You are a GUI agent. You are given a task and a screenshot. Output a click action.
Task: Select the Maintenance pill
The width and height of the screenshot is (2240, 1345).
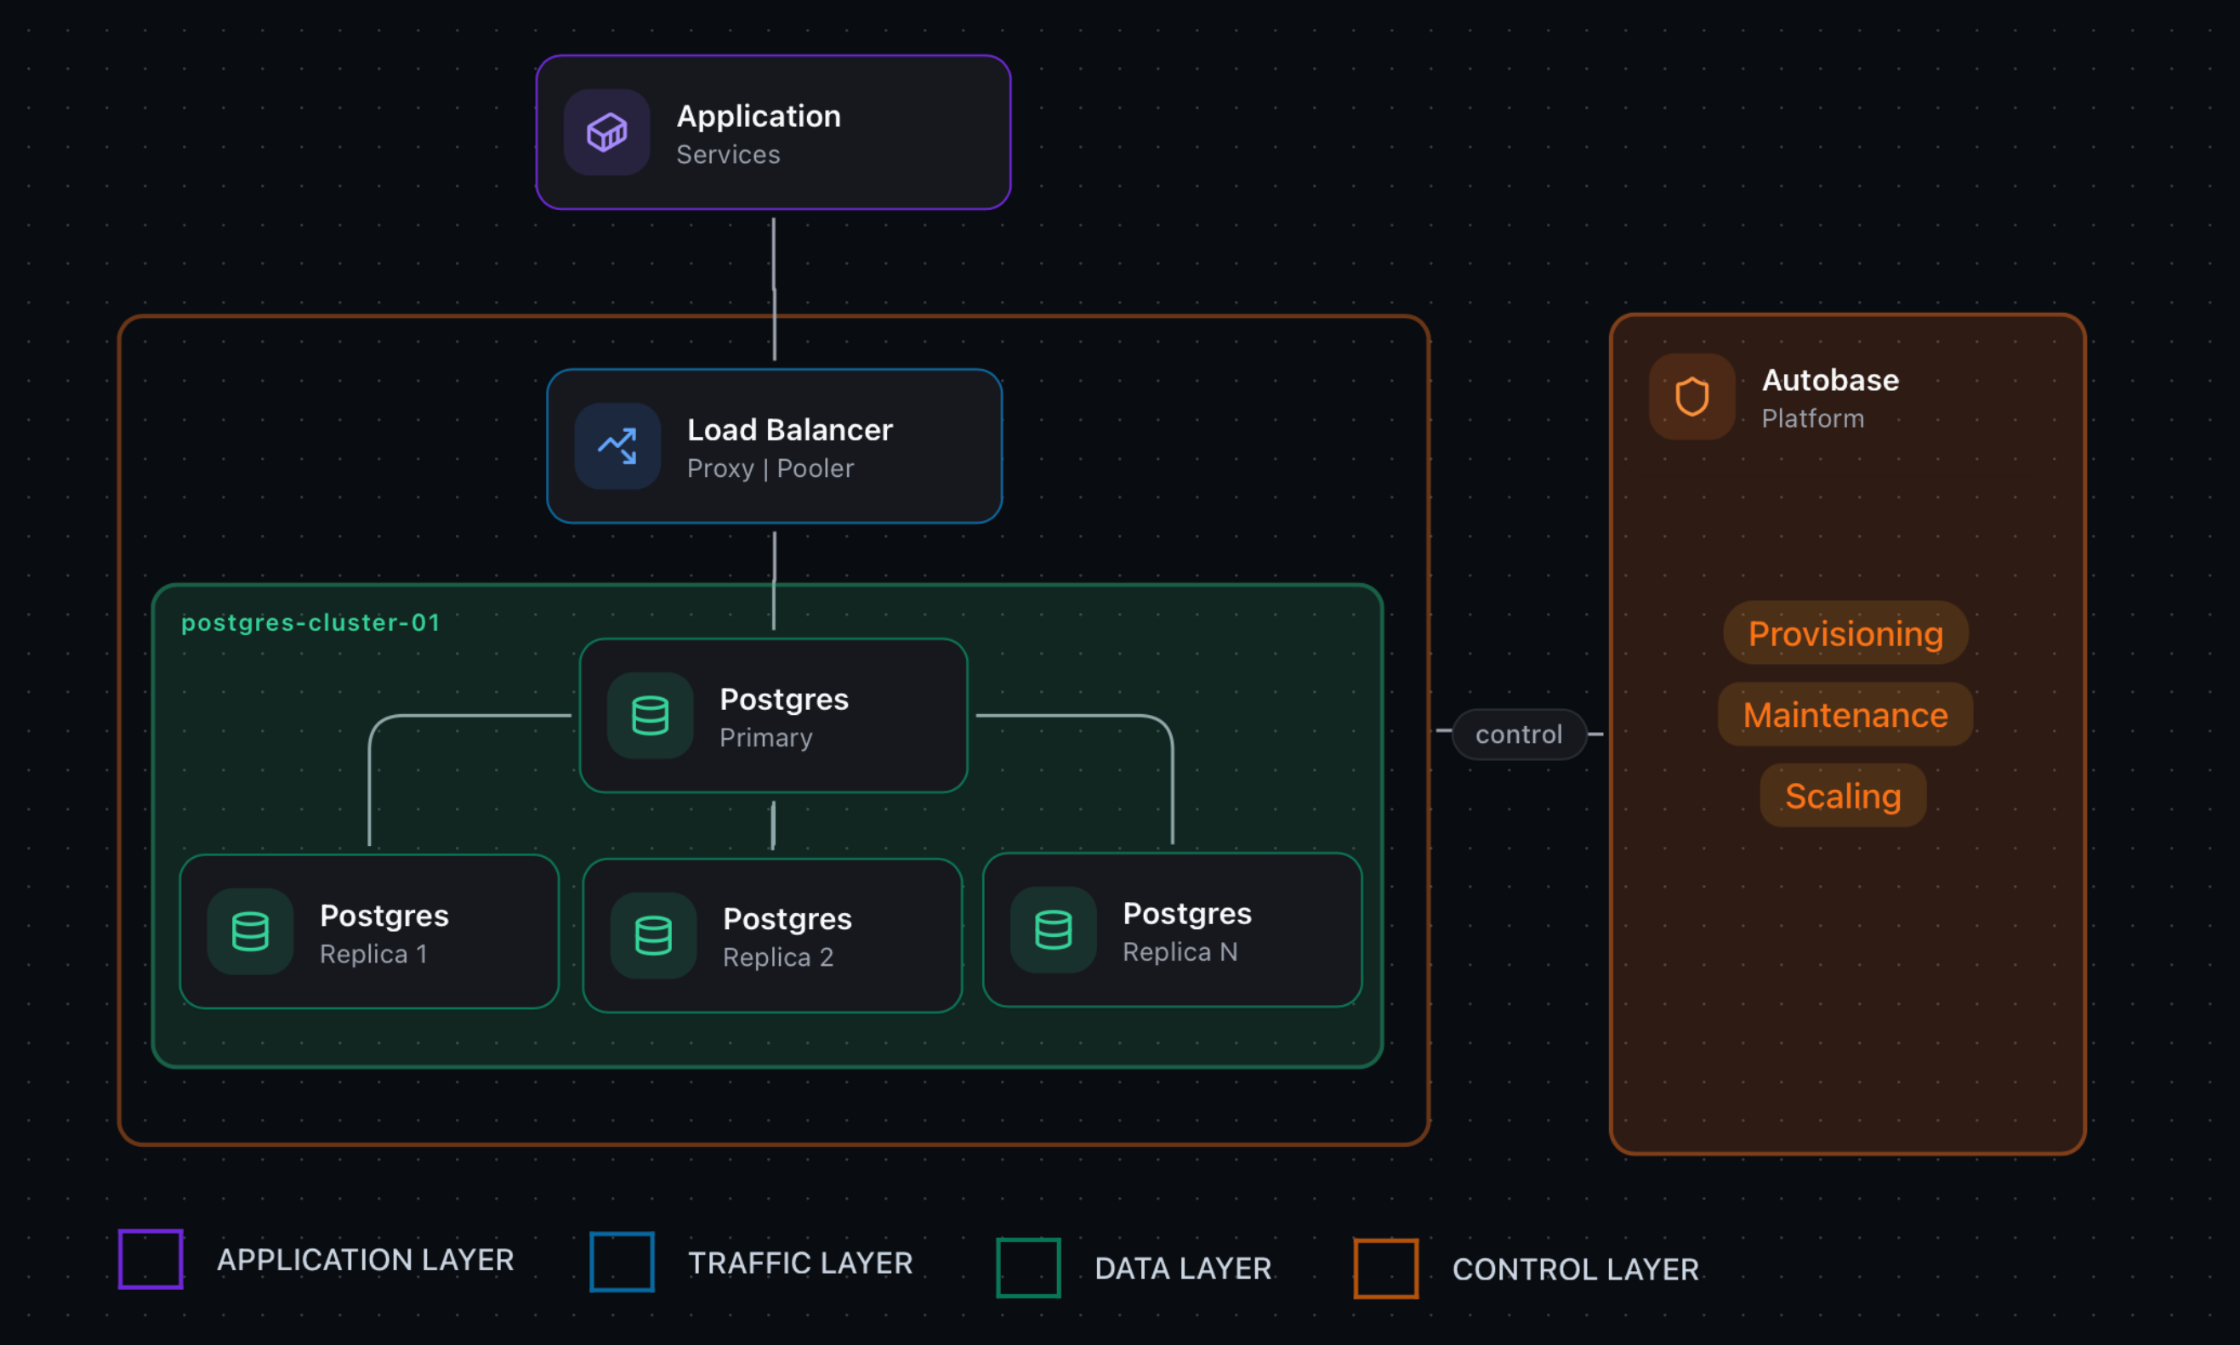(x=1845, y=714)
